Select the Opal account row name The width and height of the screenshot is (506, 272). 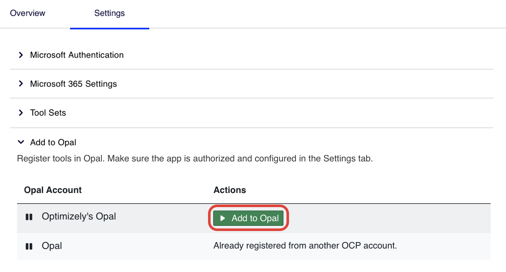pos(52,246)
